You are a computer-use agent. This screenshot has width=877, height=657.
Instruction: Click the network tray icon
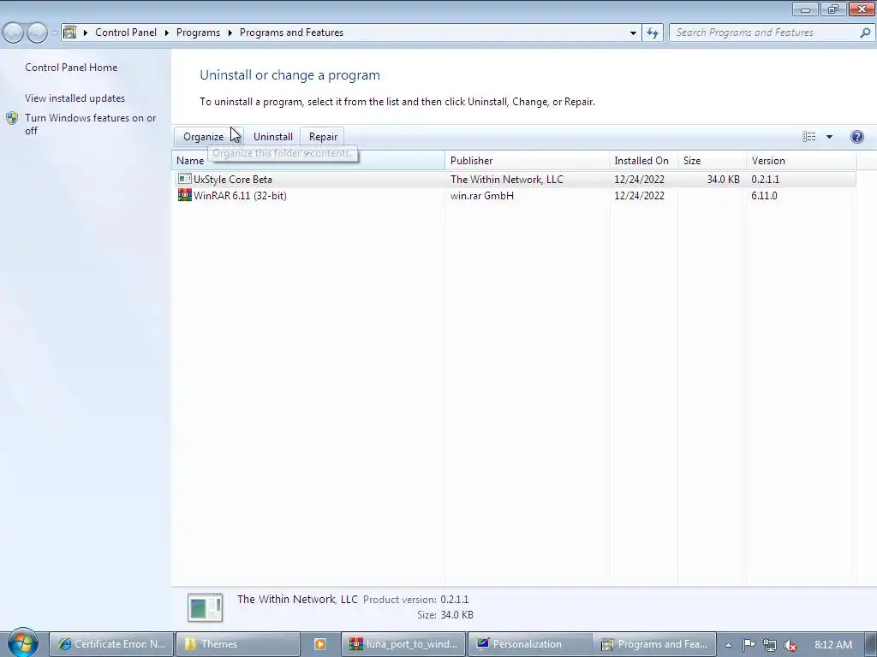pos(770,645)
